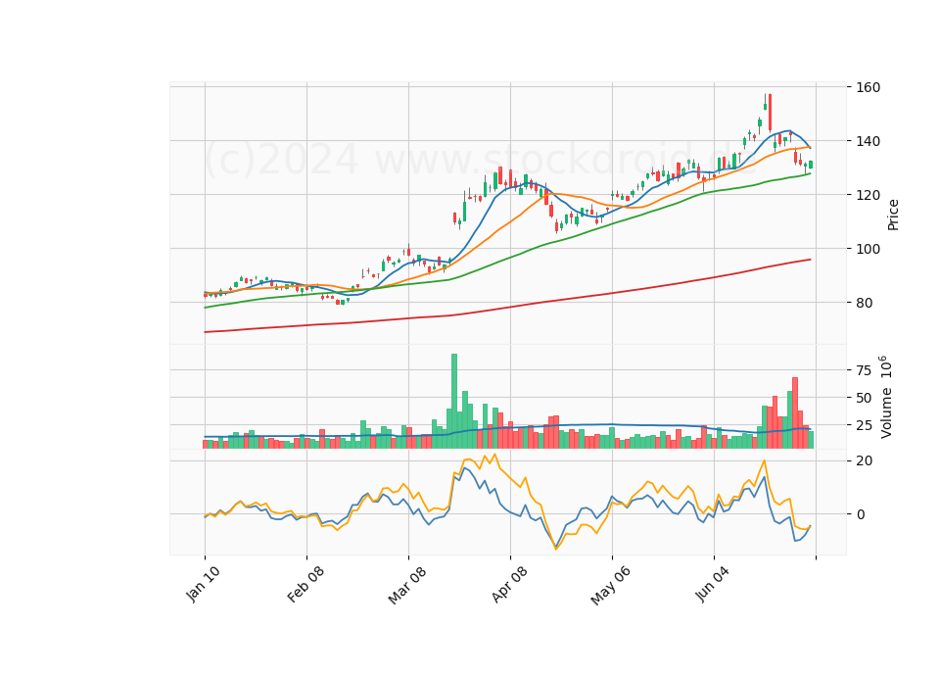This screenshot has width=940, height=676.
Task: Click the tallest red volume bar in June
Action: point(795,413)
